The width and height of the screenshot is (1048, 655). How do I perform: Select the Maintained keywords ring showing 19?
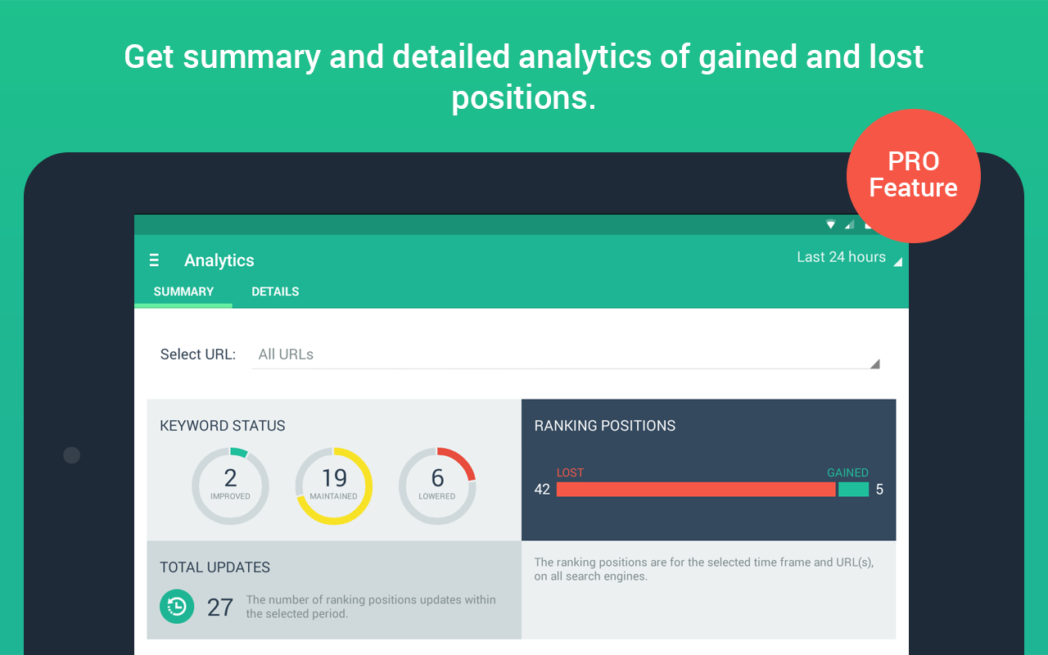[334, 486]
